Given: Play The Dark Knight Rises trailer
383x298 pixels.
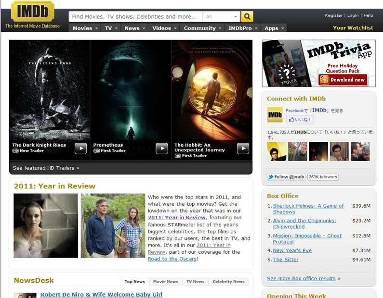Looking at the screenshot, I should [x=80, y=149].
